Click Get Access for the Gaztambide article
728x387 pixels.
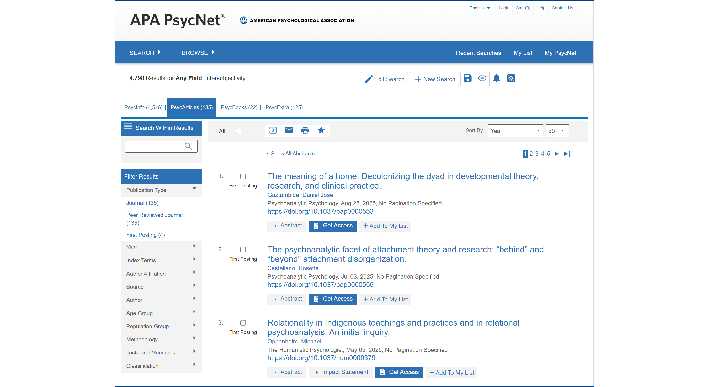pos(333,226)
